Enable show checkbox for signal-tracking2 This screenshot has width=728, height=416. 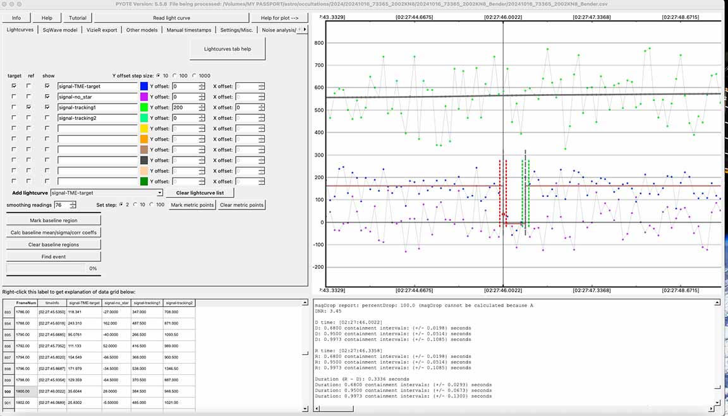[47, 118]
